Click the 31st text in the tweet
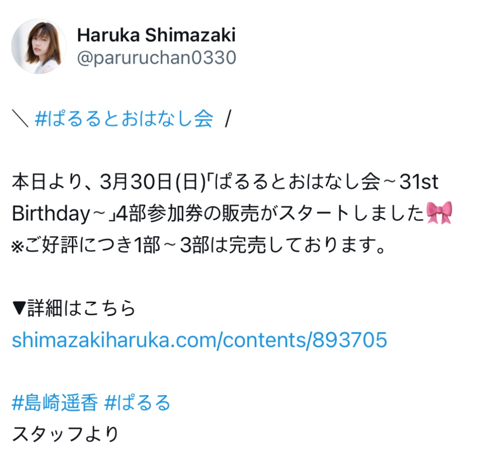This screenshot has height=458, width=490. [419, 182]
